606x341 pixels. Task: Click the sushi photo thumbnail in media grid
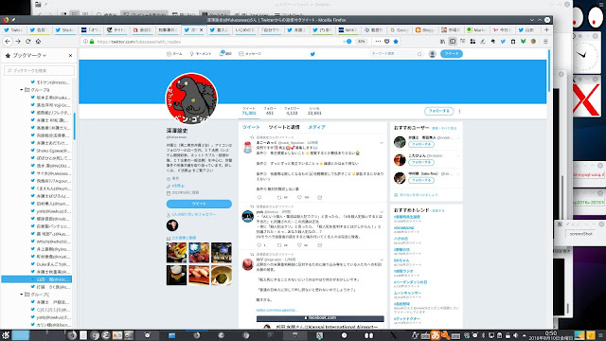click(199, 275)
